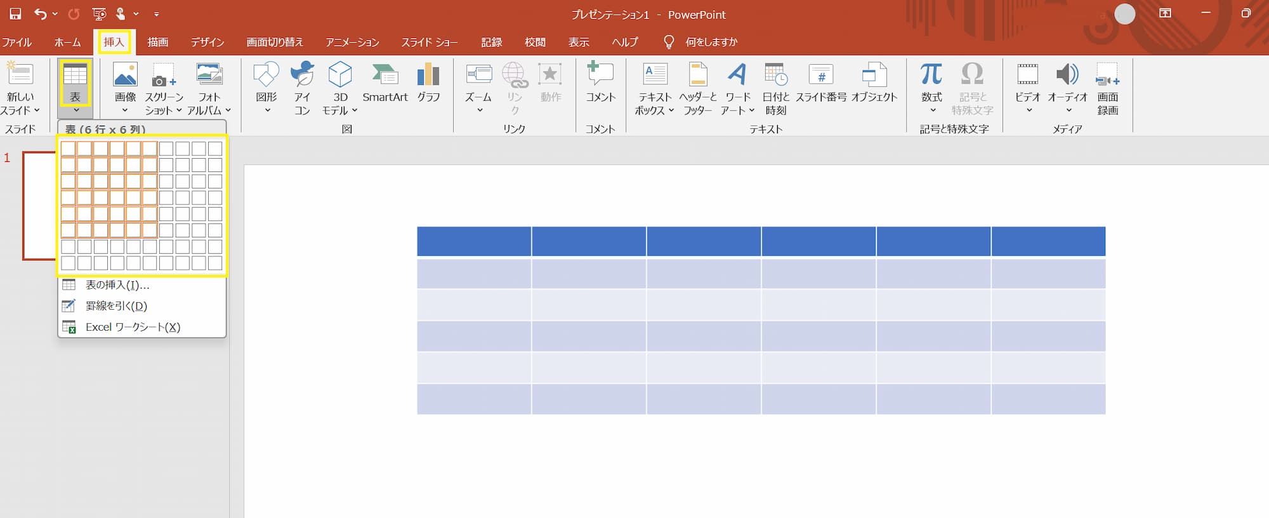
Task: Open the 図形 shapes gallery
Action: point(266,74)
